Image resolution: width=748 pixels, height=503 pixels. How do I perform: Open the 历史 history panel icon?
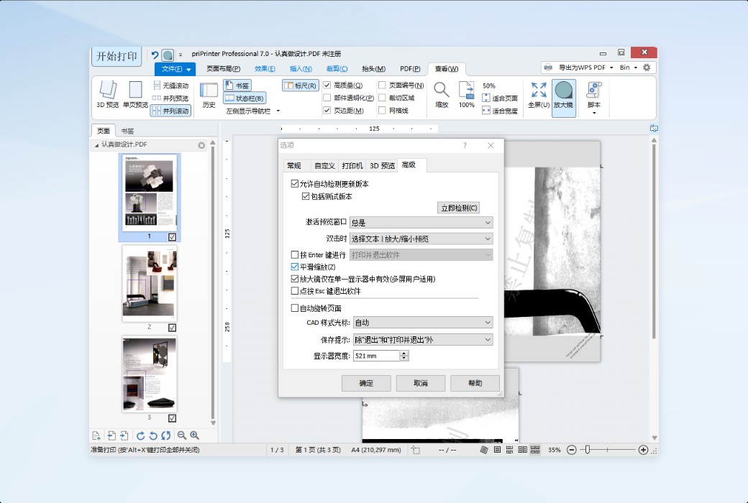click(x=209, y=94)
